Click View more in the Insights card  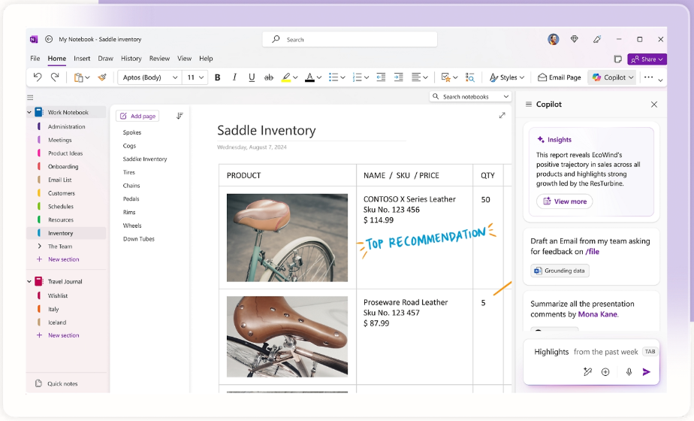(x=564, y=201)
